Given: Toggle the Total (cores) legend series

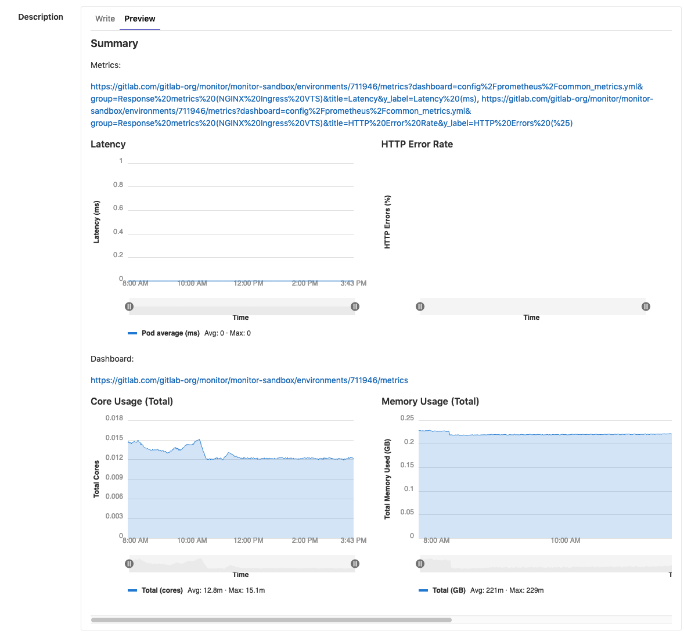Looking at the screenshot, I should click(155, 590).
